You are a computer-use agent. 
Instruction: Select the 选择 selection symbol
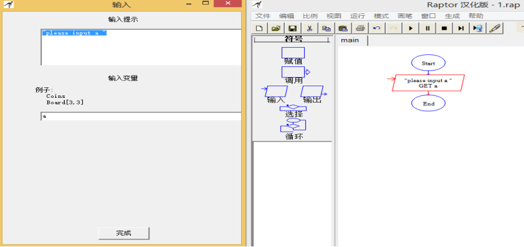pyautogui.click(x=293, y=107)
